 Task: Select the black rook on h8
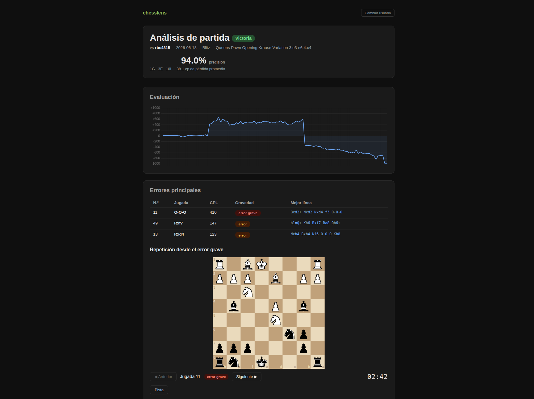pyautogui.click(x=219, y=362)
